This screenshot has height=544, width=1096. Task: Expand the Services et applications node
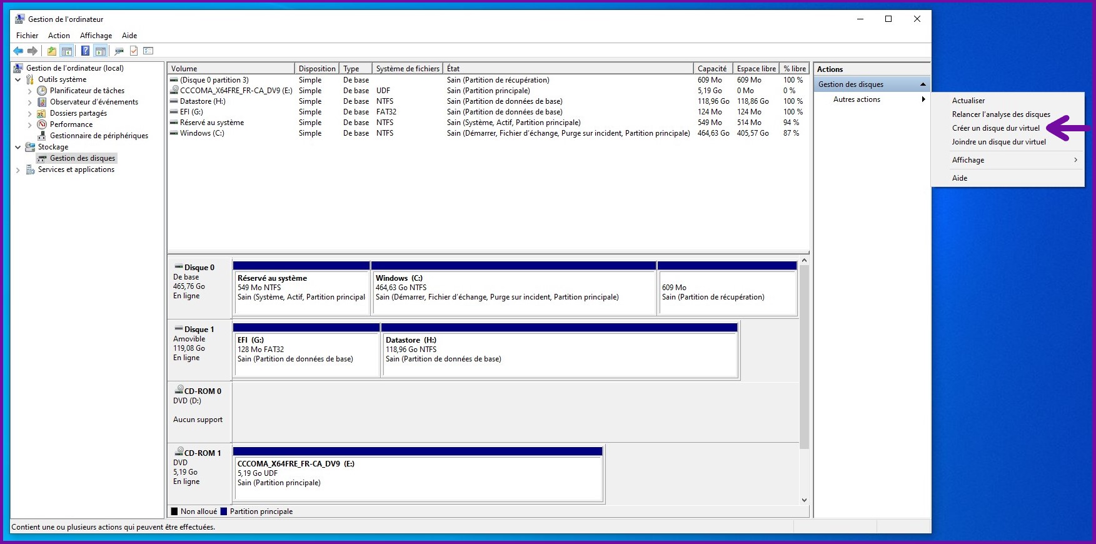point(18,169)
